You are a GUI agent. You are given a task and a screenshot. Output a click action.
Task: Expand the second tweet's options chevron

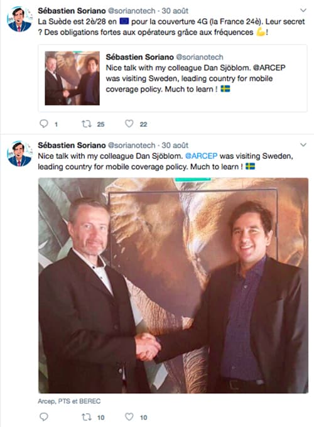coord(303,145)
